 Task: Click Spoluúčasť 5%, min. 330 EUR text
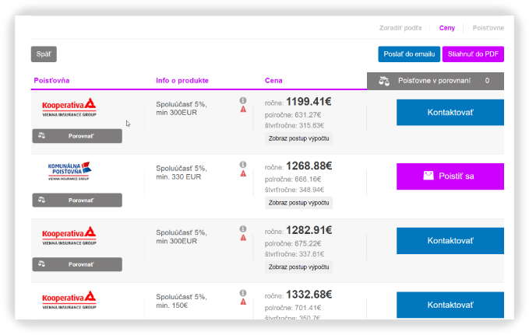coord(182,173)
